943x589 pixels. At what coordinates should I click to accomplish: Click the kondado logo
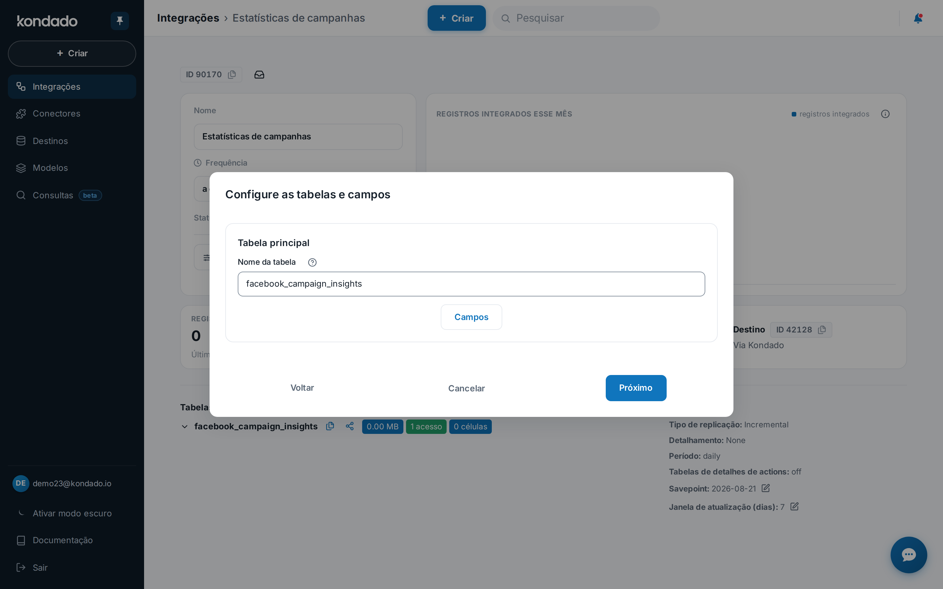(47, 21)
